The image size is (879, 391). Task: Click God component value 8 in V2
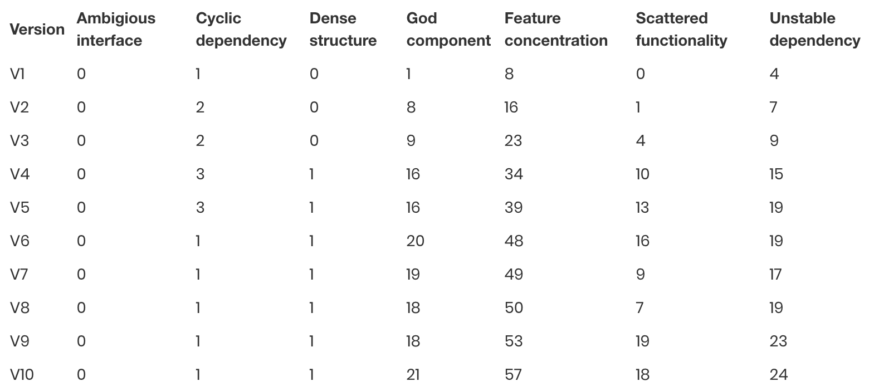[x=411, y=107]
